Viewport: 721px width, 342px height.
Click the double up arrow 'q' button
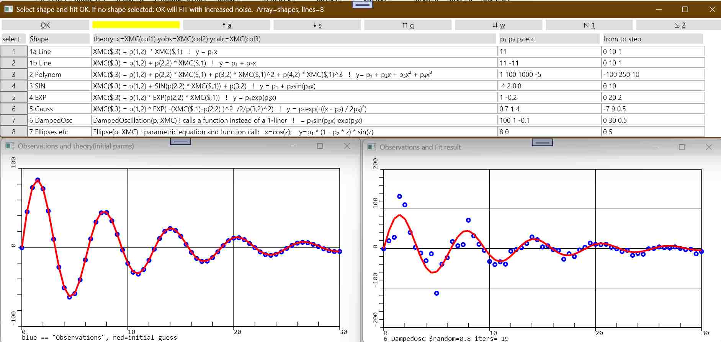click(408, 25)
